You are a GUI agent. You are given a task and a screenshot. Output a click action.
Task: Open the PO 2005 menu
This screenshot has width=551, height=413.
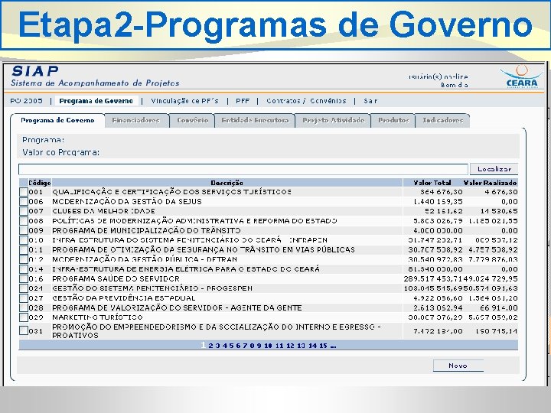26,101
